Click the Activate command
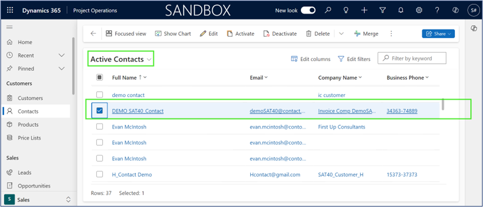483x207 pixels. coord(241,34)
